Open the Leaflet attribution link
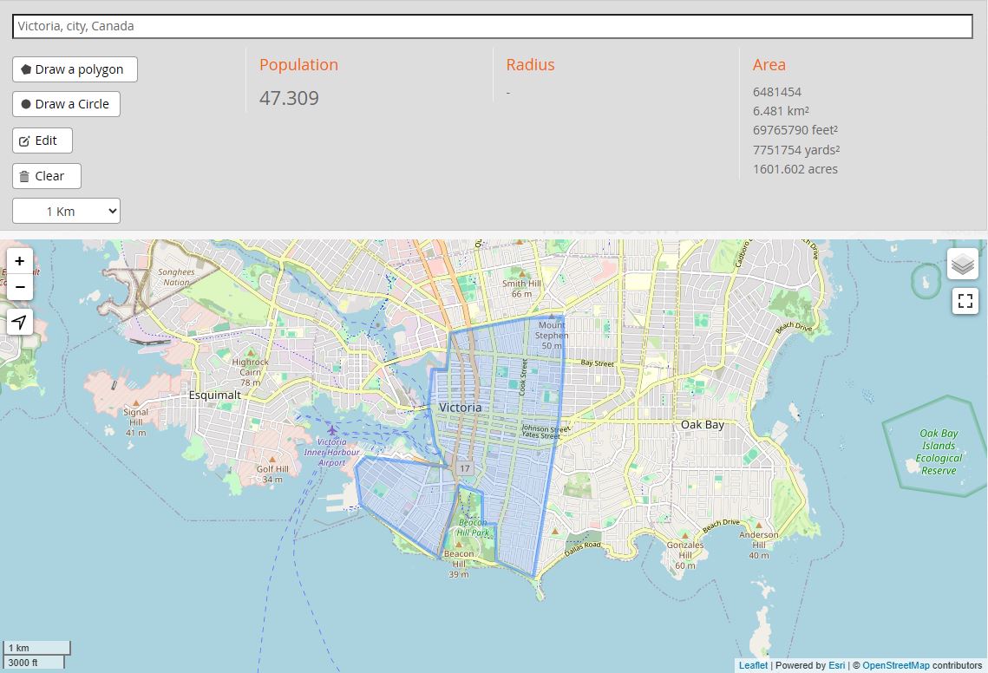Screen dimensions: 988x673 pos(753,665)
